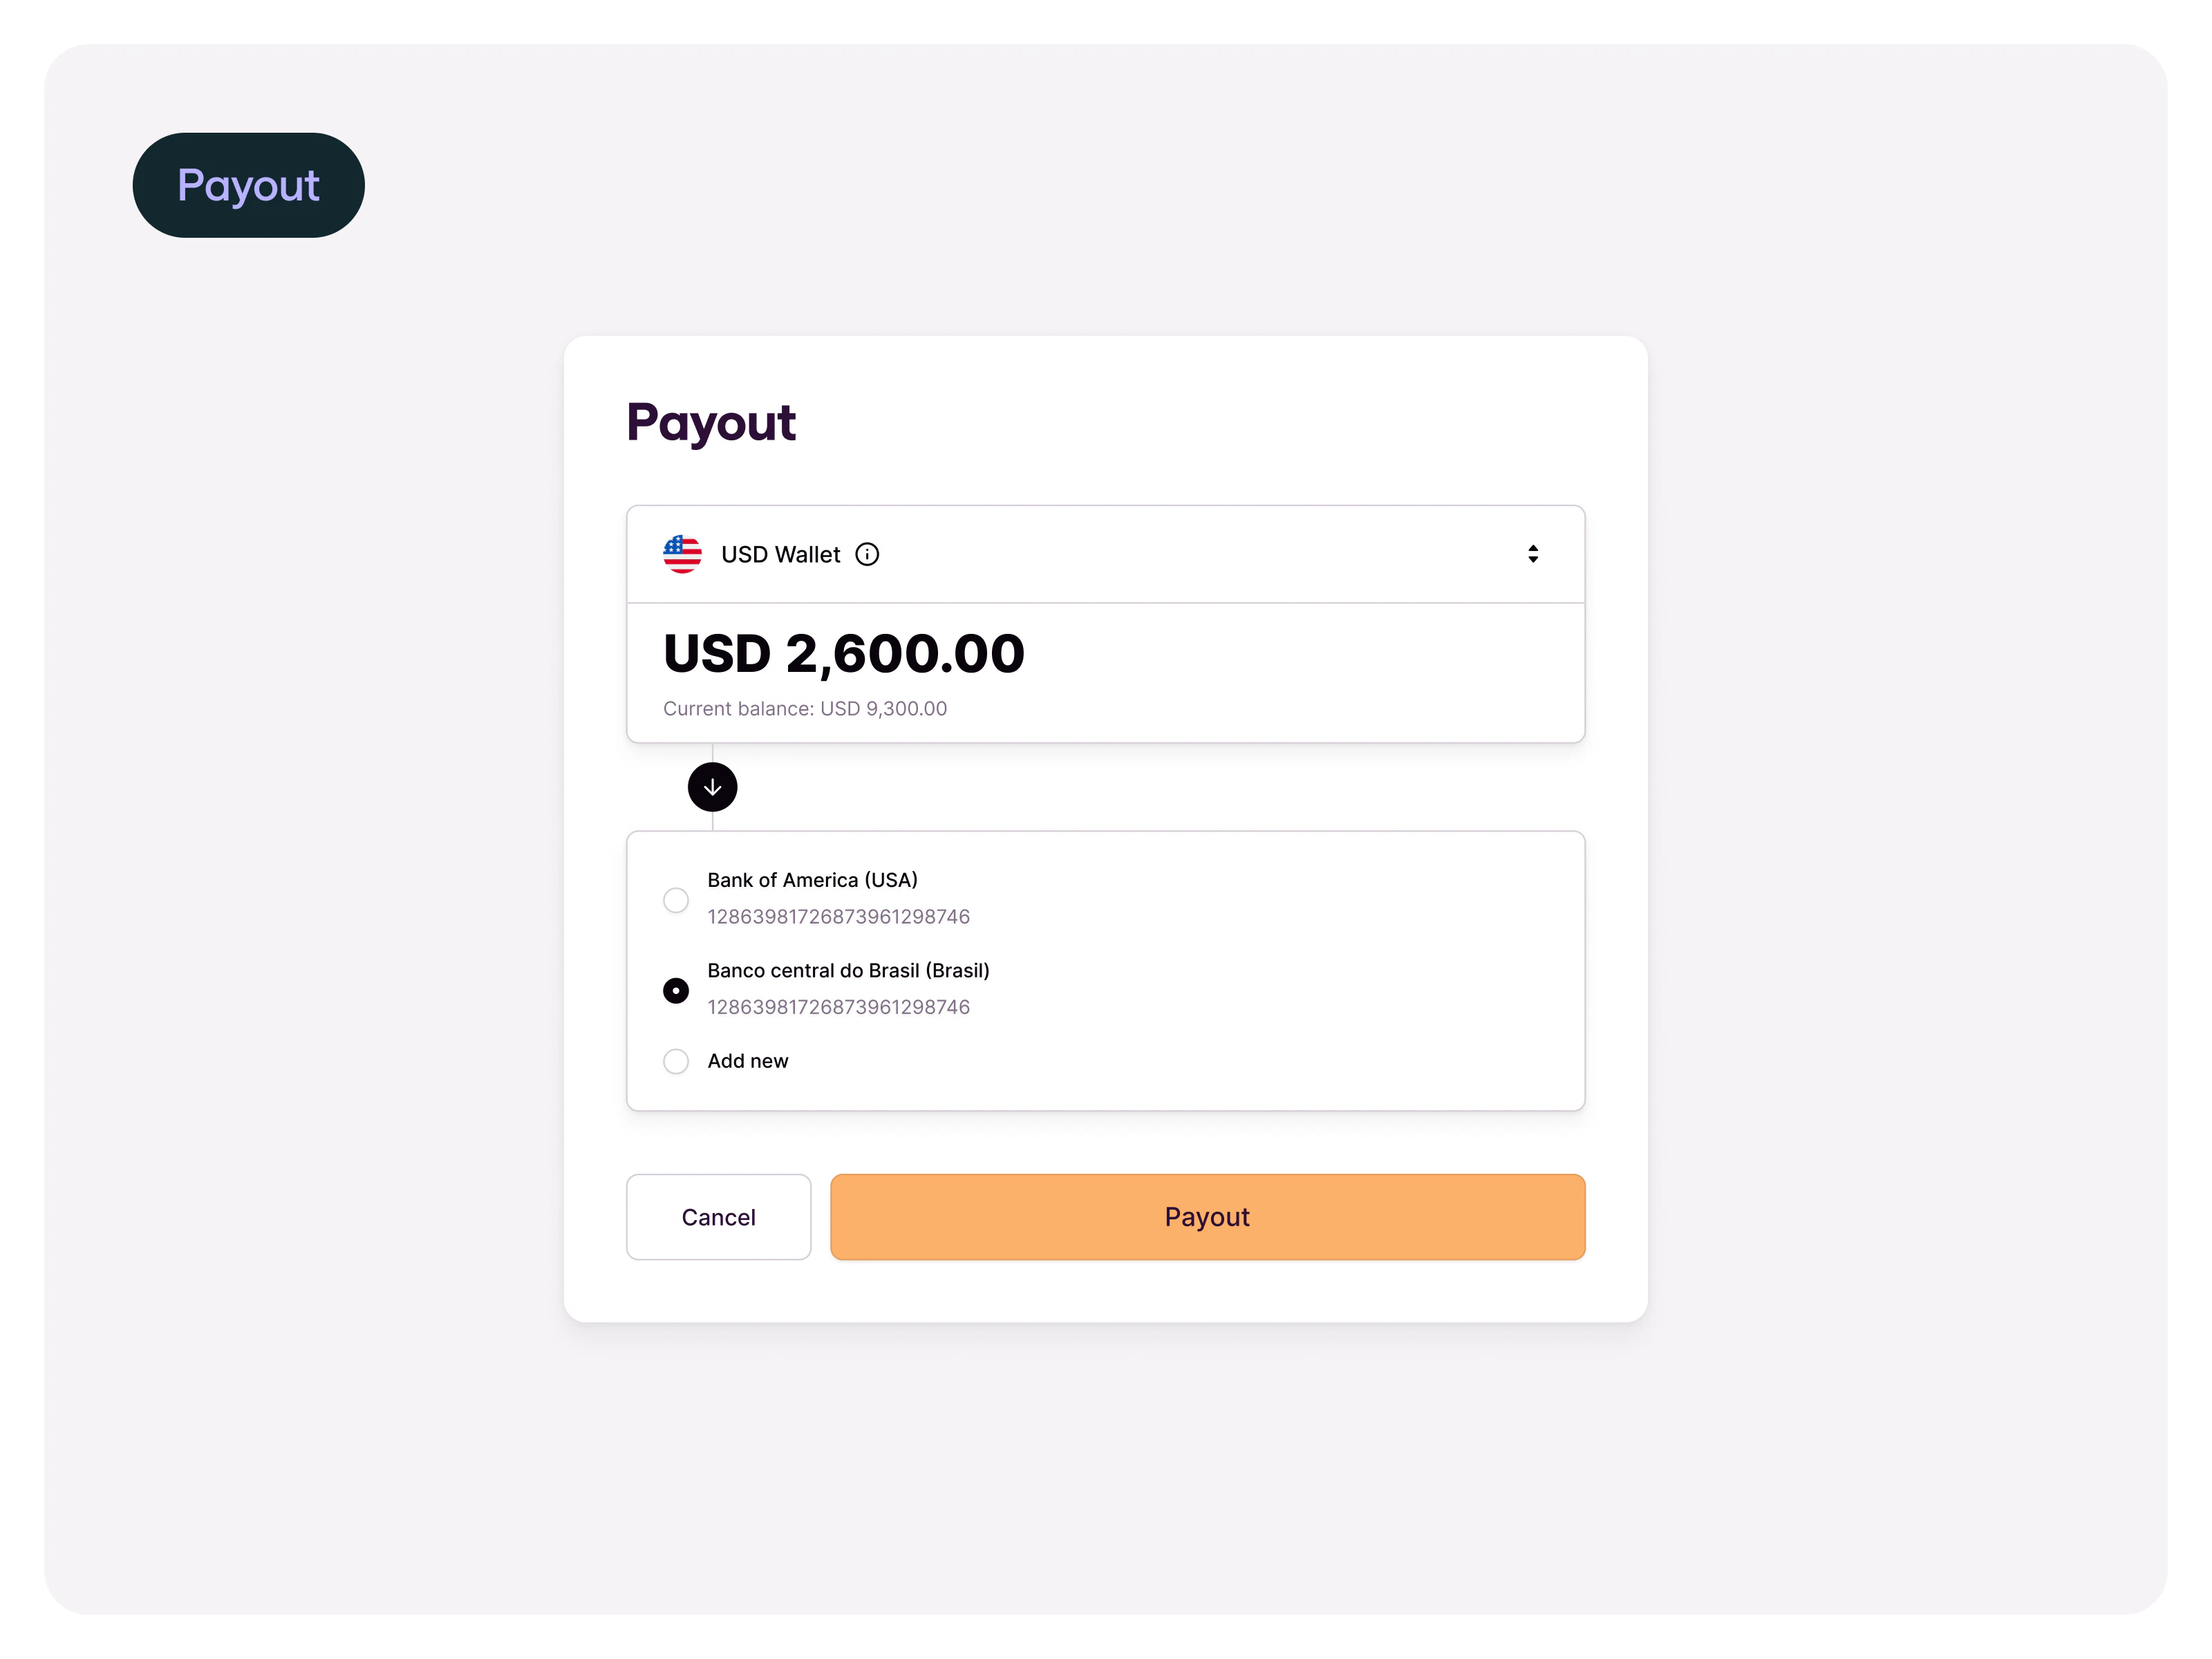Click the Payout dialog heading

[710, 422]
